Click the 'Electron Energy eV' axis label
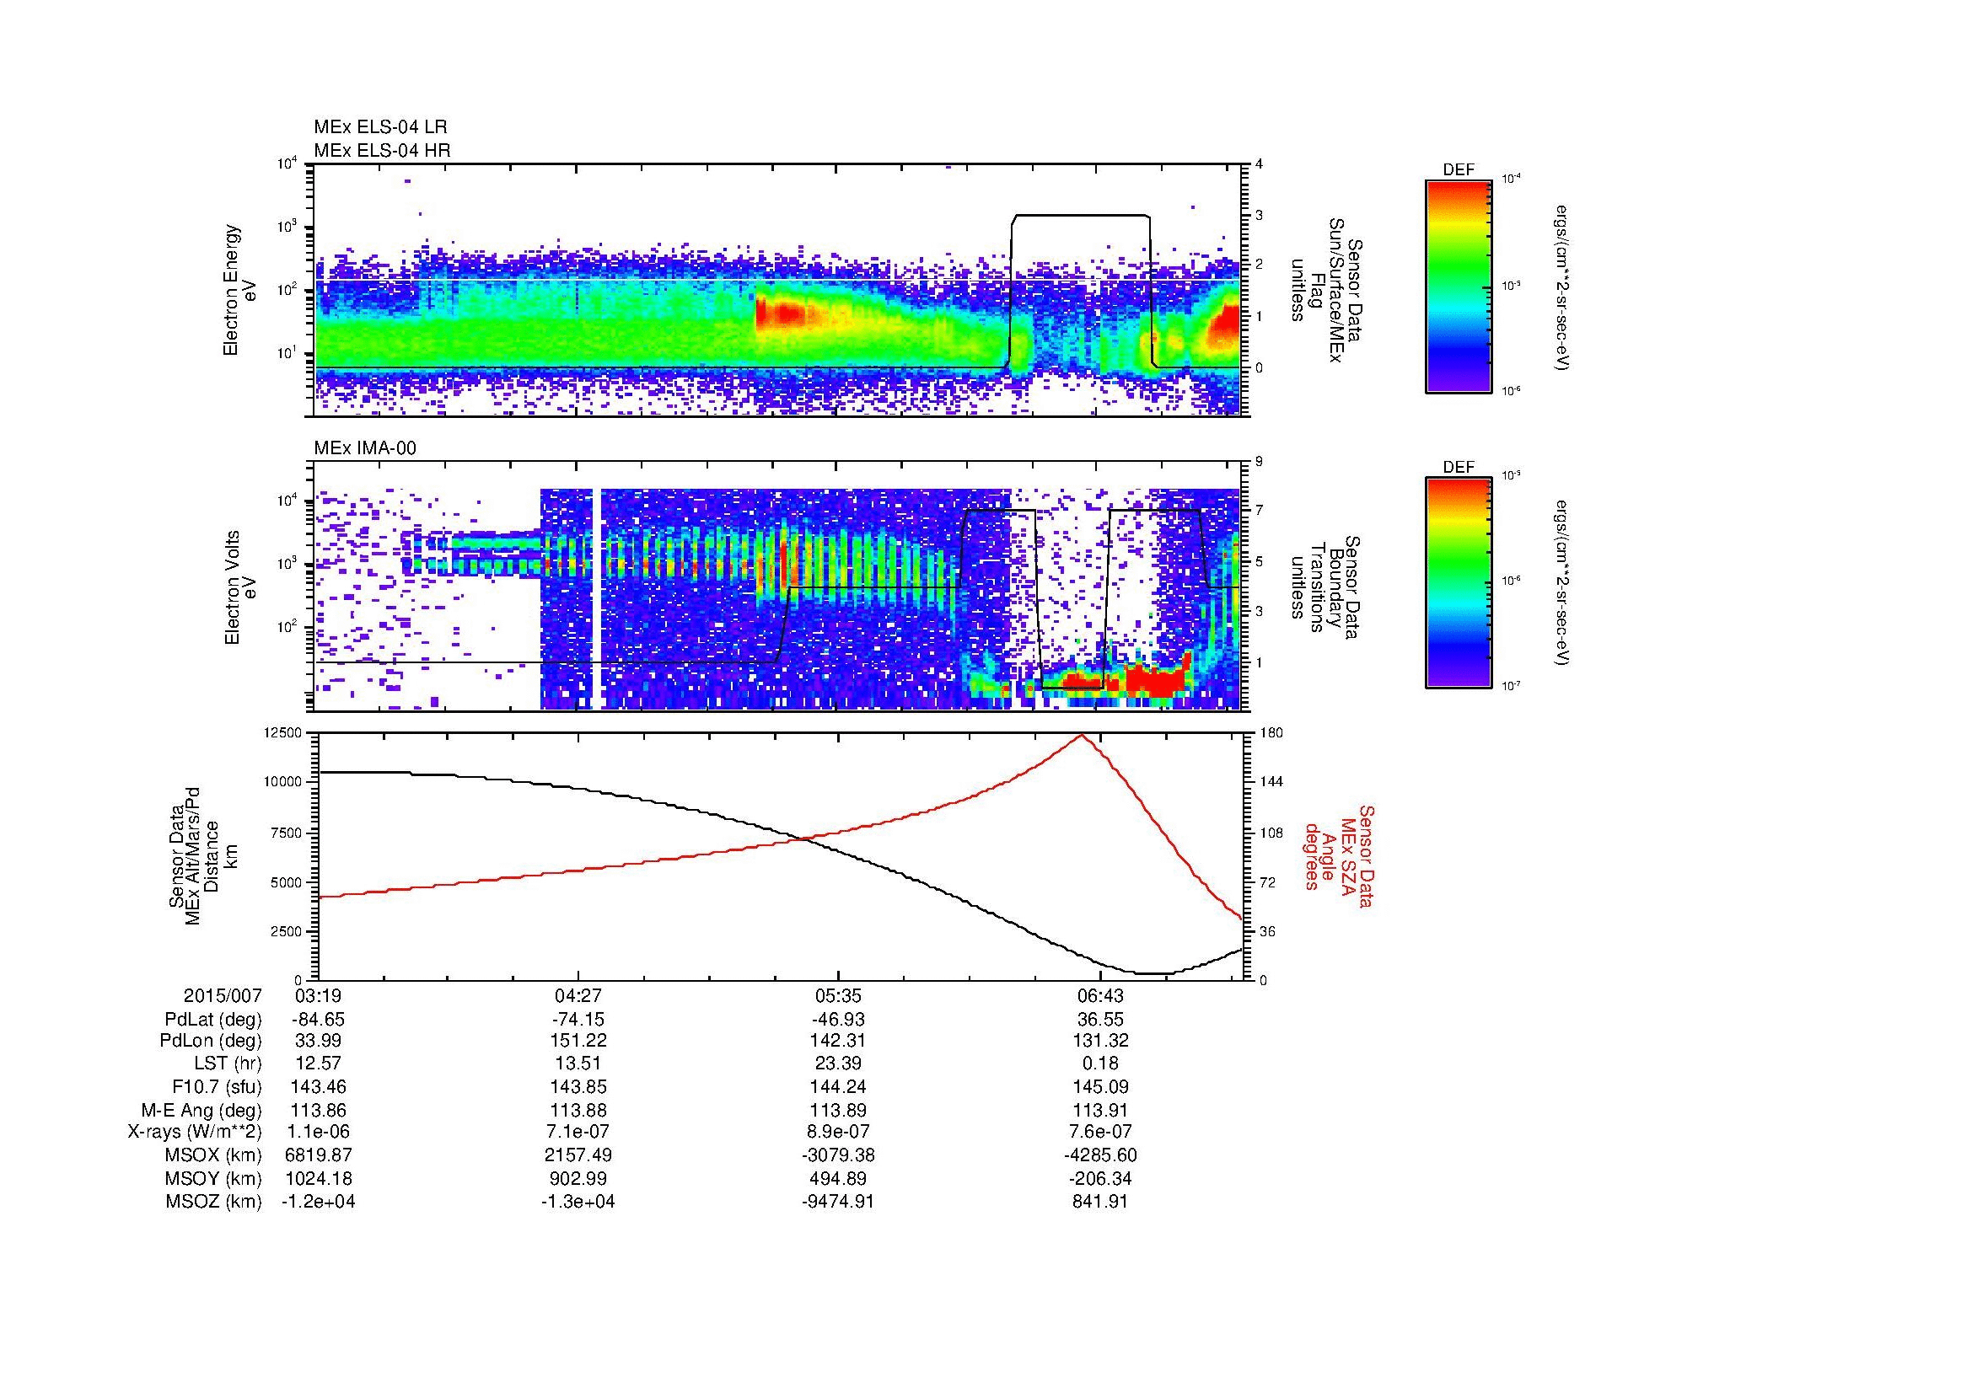 [239, 290]
